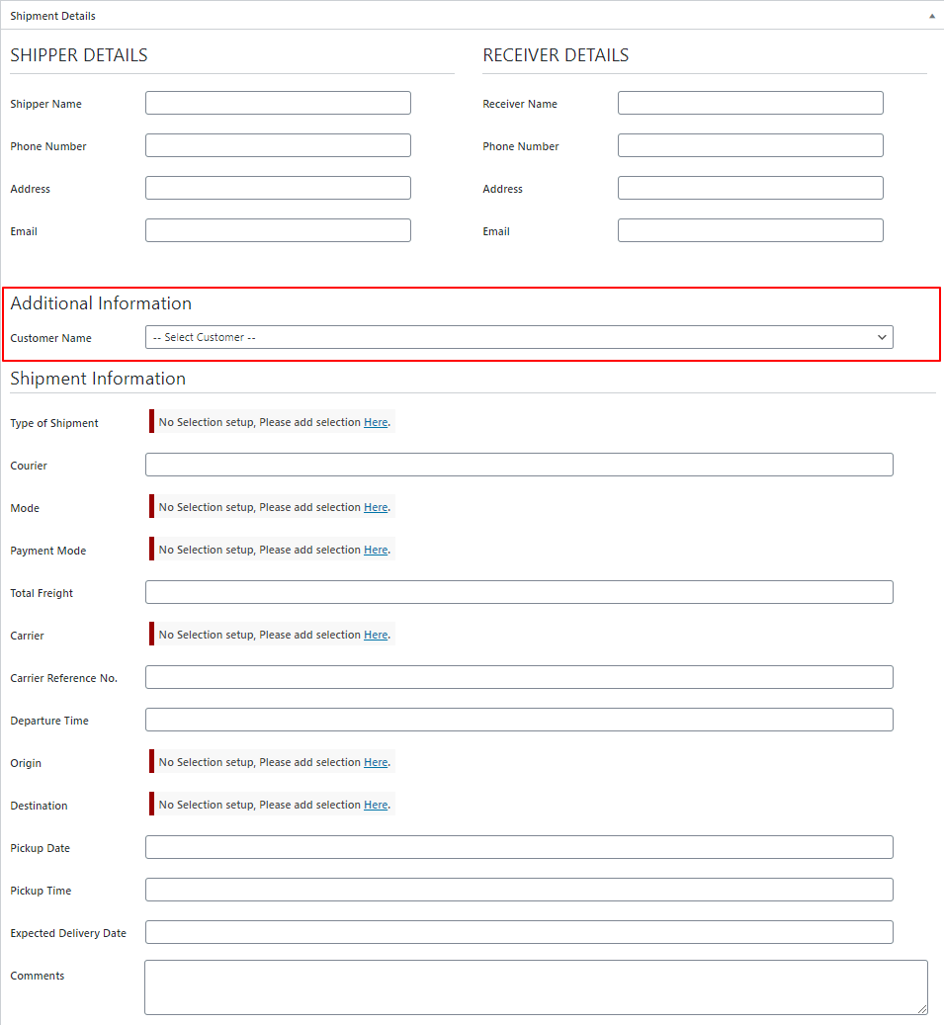
Task: Focus the Pickup Date field
Action: pos(519,847)
